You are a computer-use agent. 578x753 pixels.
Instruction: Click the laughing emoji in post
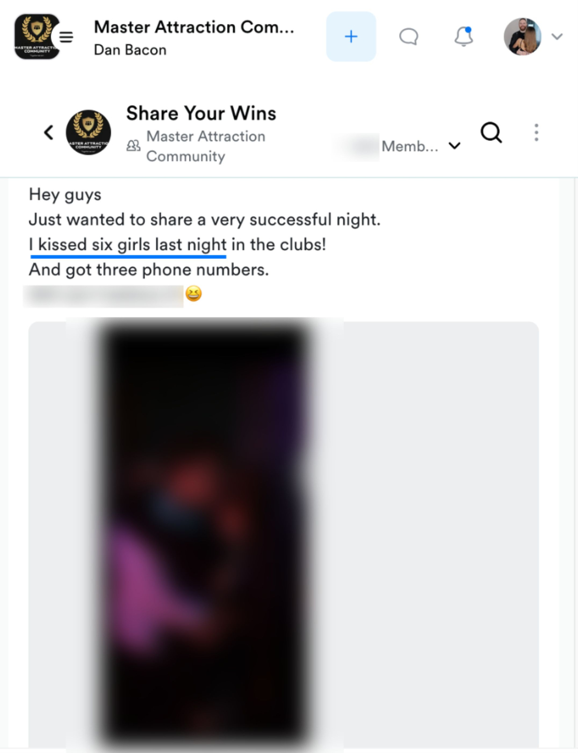[193, 294]
